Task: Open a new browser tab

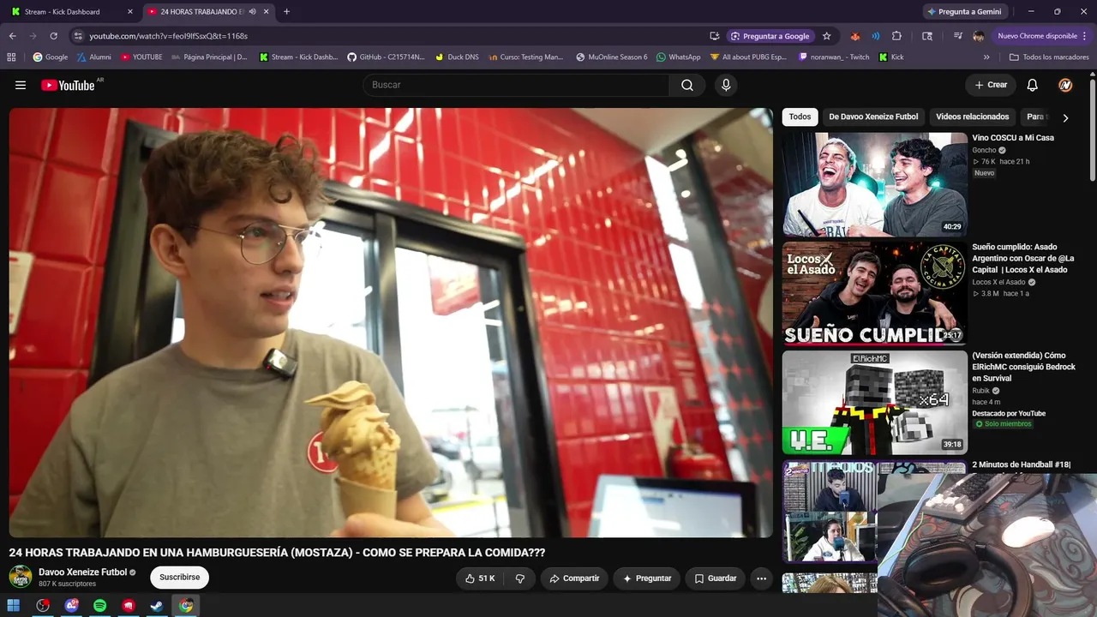Action: 286,12
